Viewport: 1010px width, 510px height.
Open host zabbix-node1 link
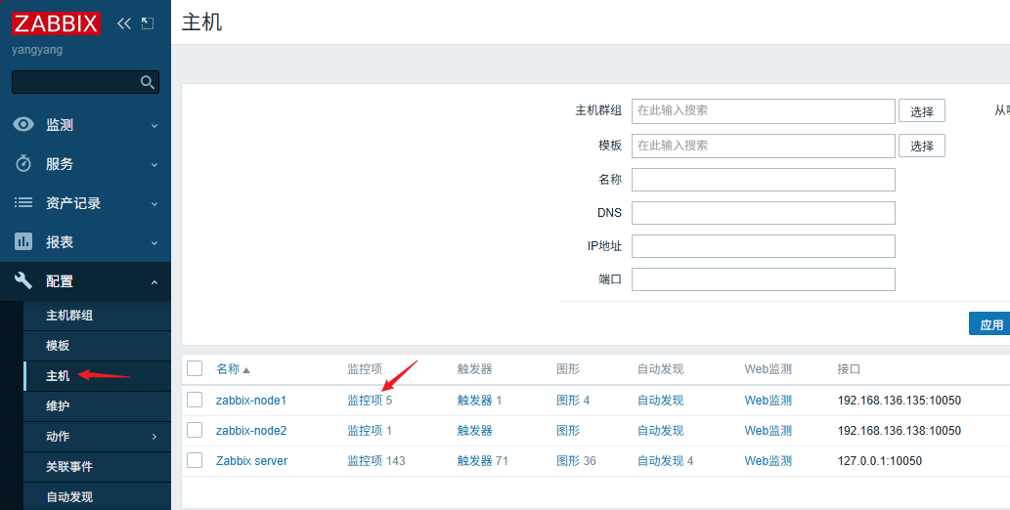(250, 400)
